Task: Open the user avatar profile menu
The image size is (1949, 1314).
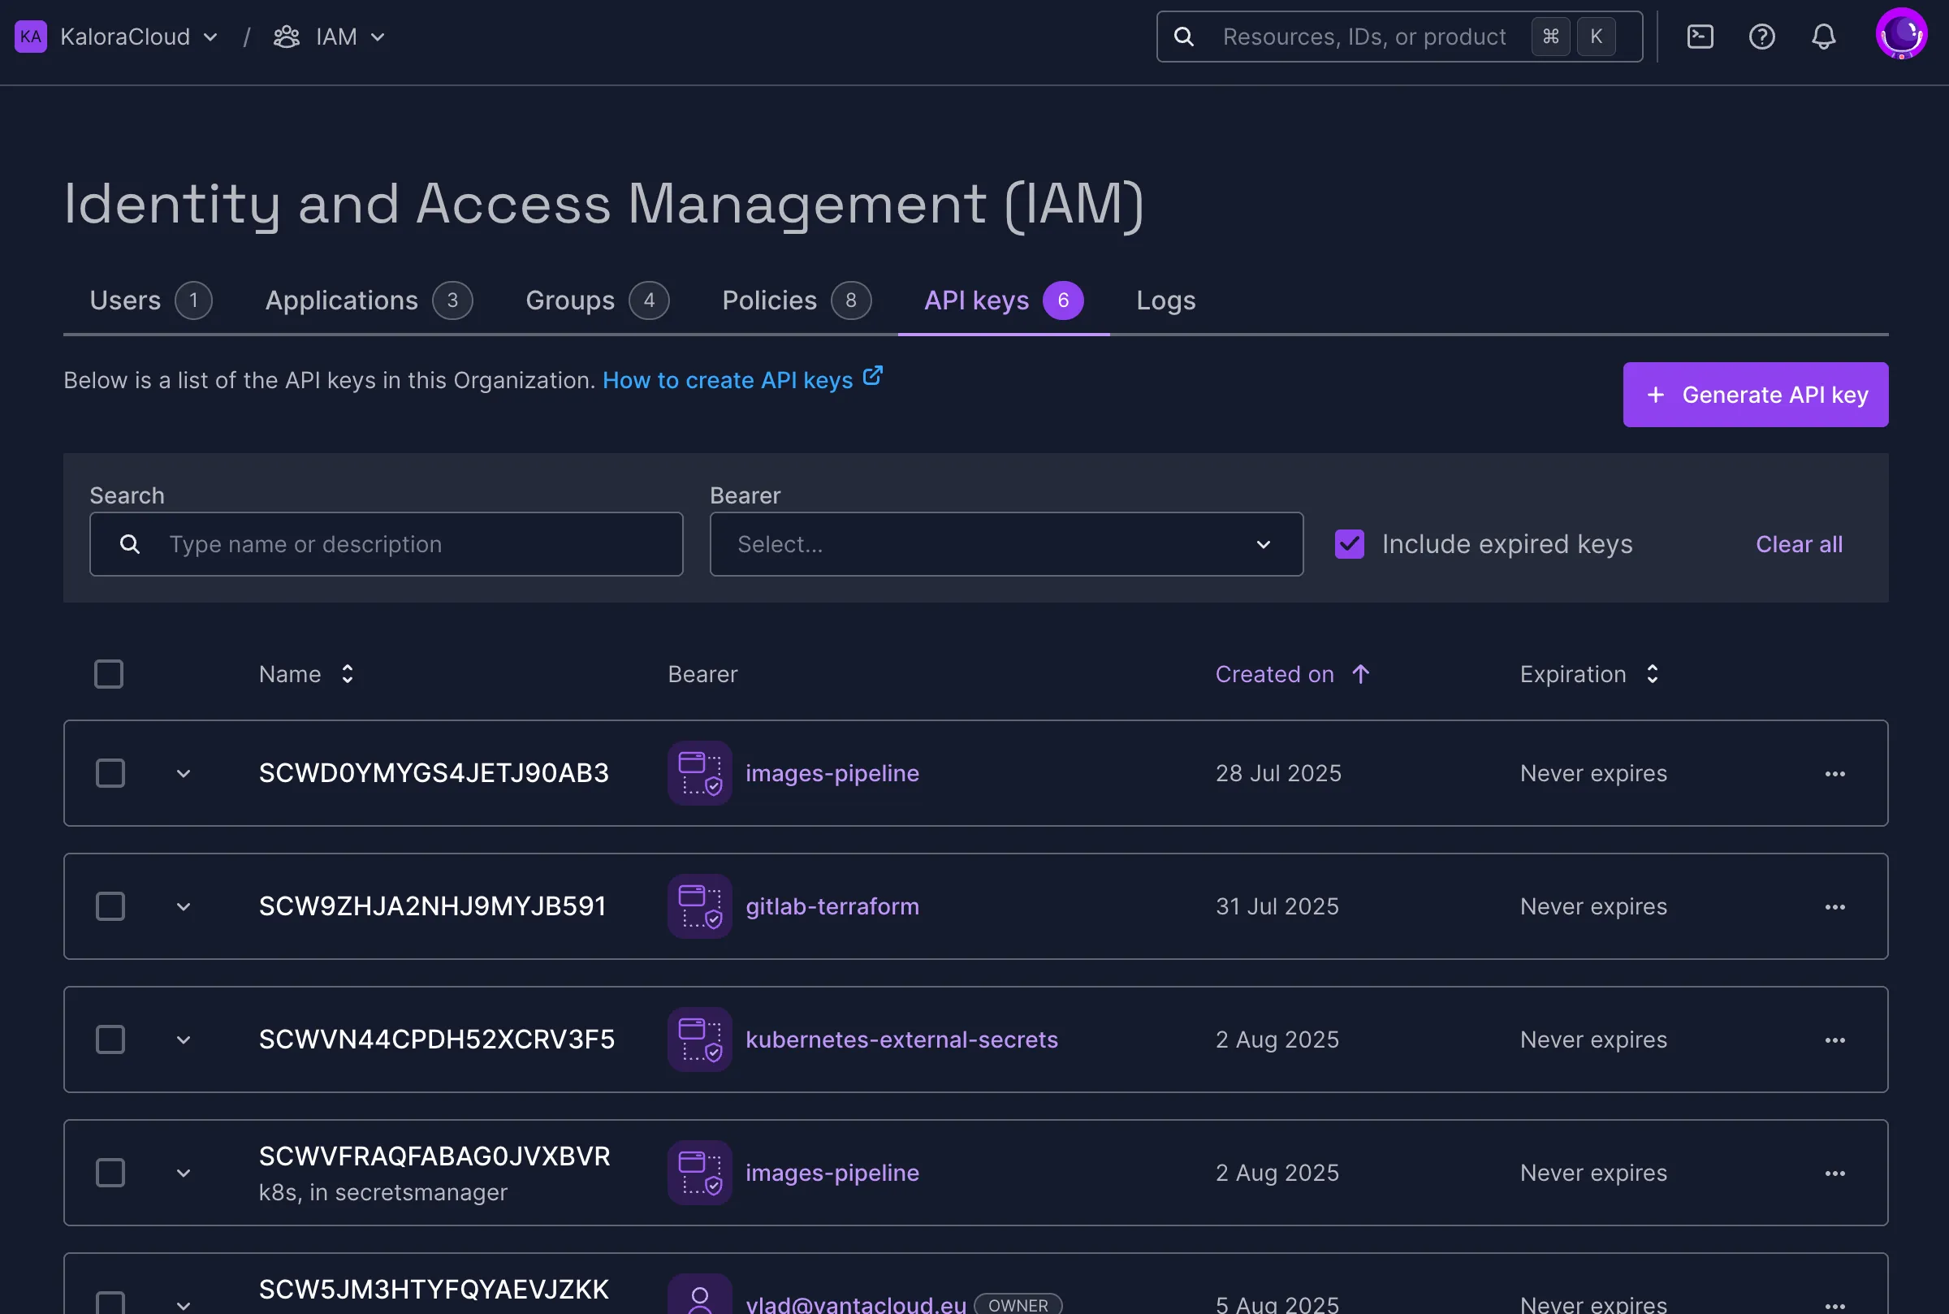Action: click(x=1900, y=35)
